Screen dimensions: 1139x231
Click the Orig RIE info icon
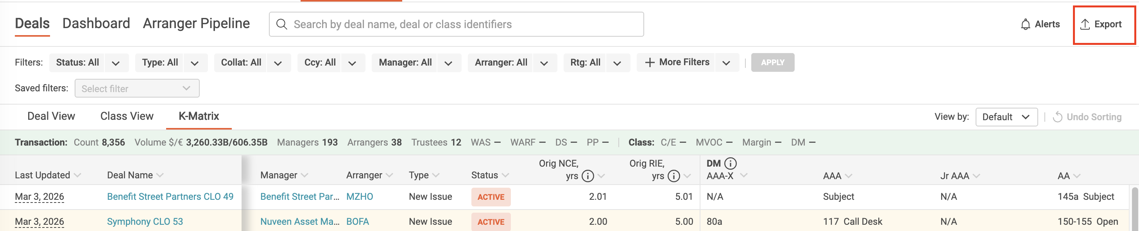click(x=673, y=176)
